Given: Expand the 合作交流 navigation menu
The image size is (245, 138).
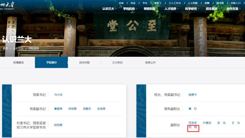Looking at the screenshot, I should 234,9.
